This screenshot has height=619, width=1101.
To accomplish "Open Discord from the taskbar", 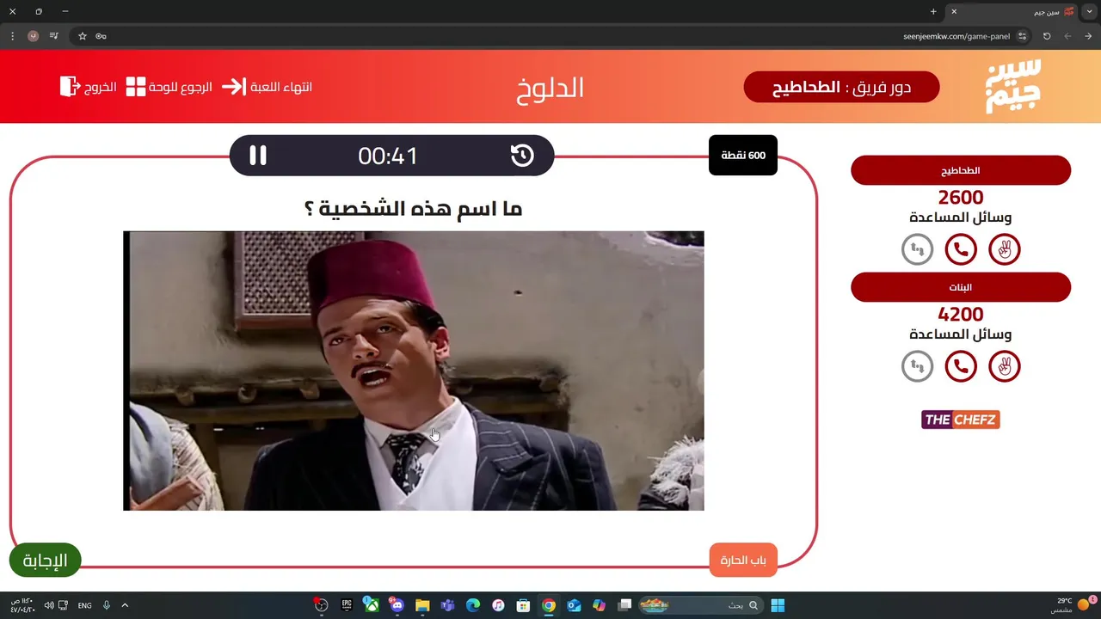I will pyautogui.click(x=397, y=605).
